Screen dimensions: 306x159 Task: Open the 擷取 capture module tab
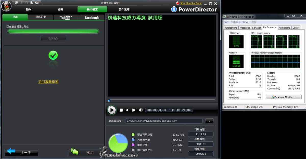click(x=29, y=9)
